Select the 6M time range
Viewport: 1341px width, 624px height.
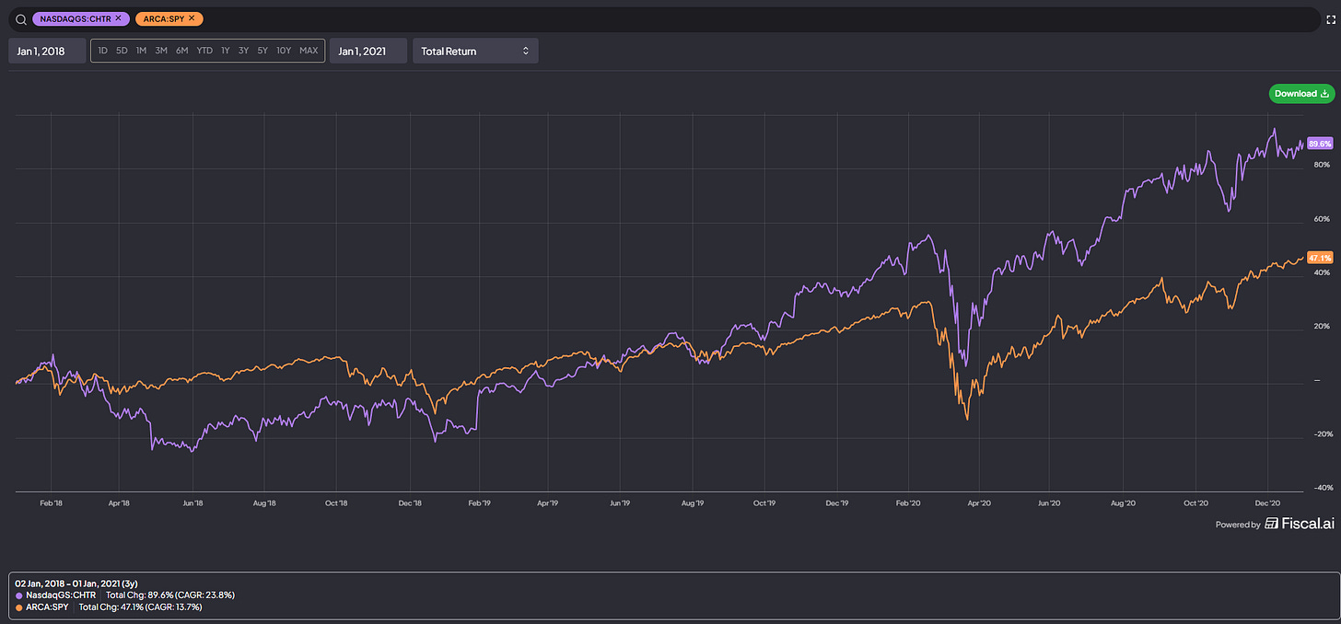tap(181, 51)
